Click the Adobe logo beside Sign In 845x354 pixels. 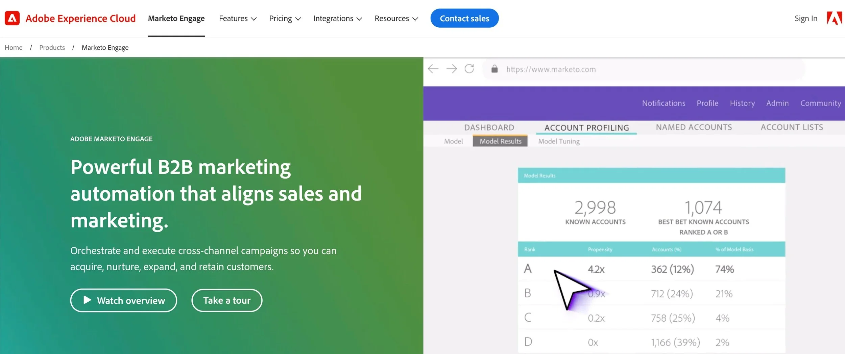tap(834, 18)
